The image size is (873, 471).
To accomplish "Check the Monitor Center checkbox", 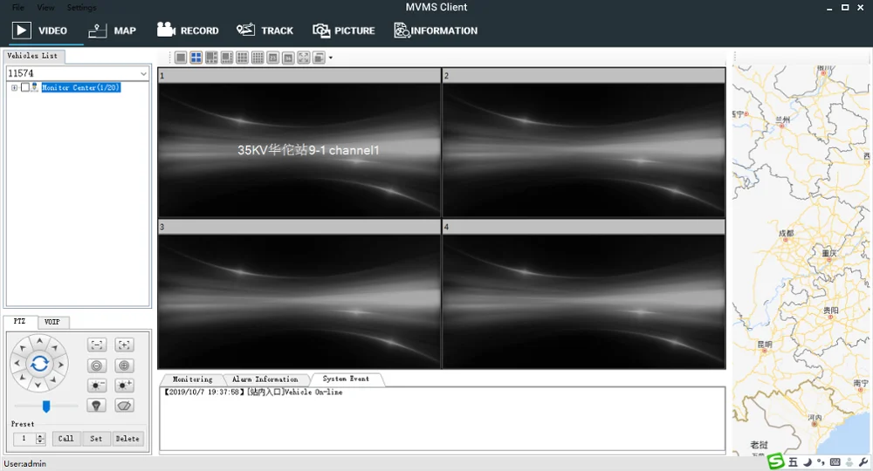I will (25, 87).
